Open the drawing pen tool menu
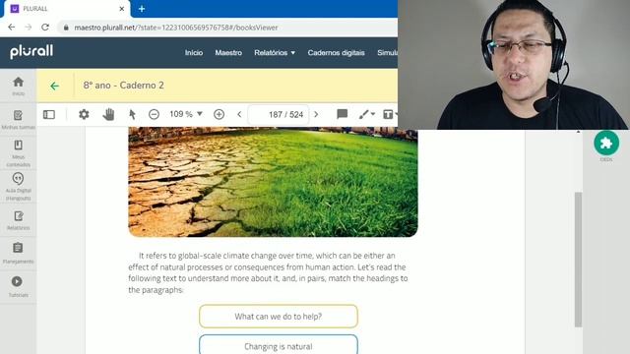Viewport: 630px width, 354px height. pos(367,114)
